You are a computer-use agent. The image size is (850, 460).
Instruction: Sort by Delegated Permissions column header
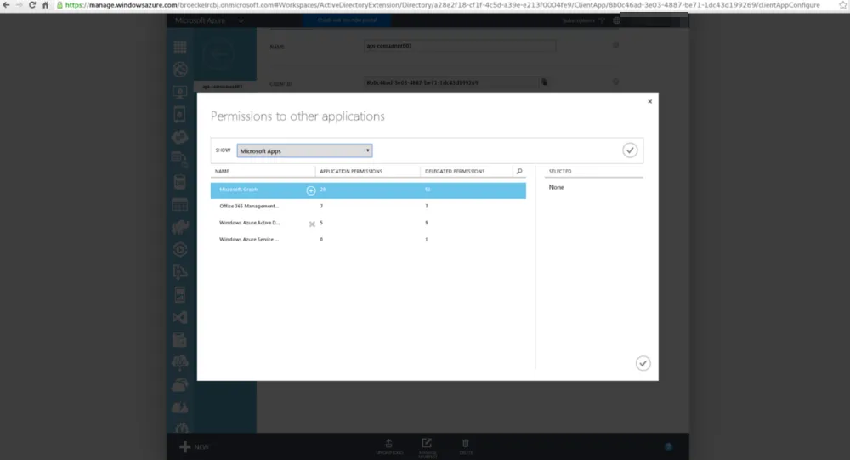tap(454, 172)
